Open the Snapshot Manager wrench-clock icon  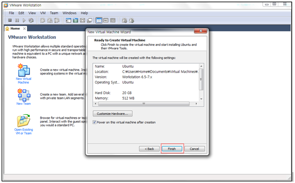point(57,20)
